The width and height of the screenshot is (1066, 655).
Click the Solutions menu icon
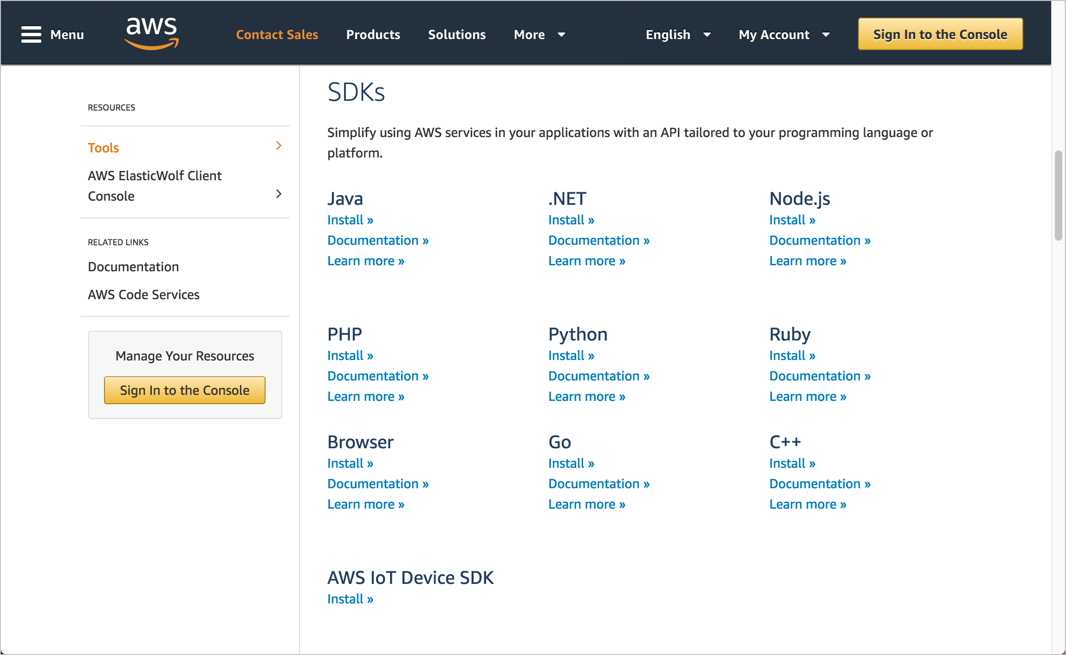[456, 33]
